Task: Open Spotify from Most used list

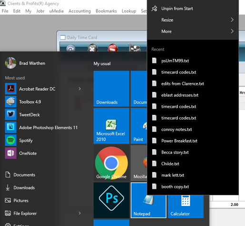Action: tap(10, 140)
